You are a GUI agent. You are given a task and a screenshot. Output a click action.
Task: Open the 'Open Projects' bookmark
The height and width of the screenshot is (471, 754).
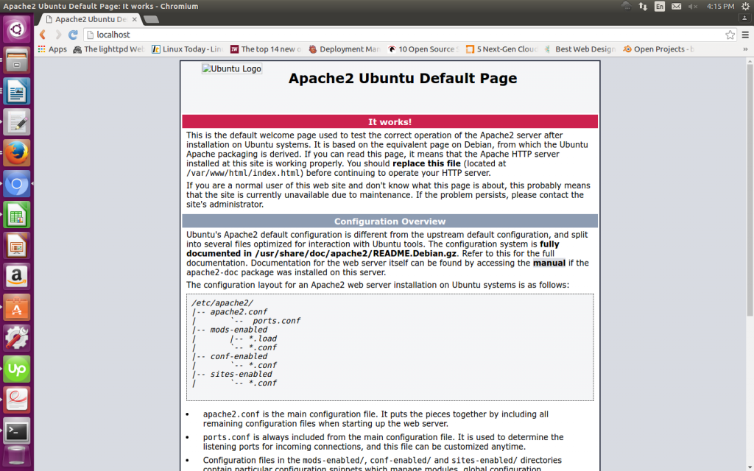(659, 49)
